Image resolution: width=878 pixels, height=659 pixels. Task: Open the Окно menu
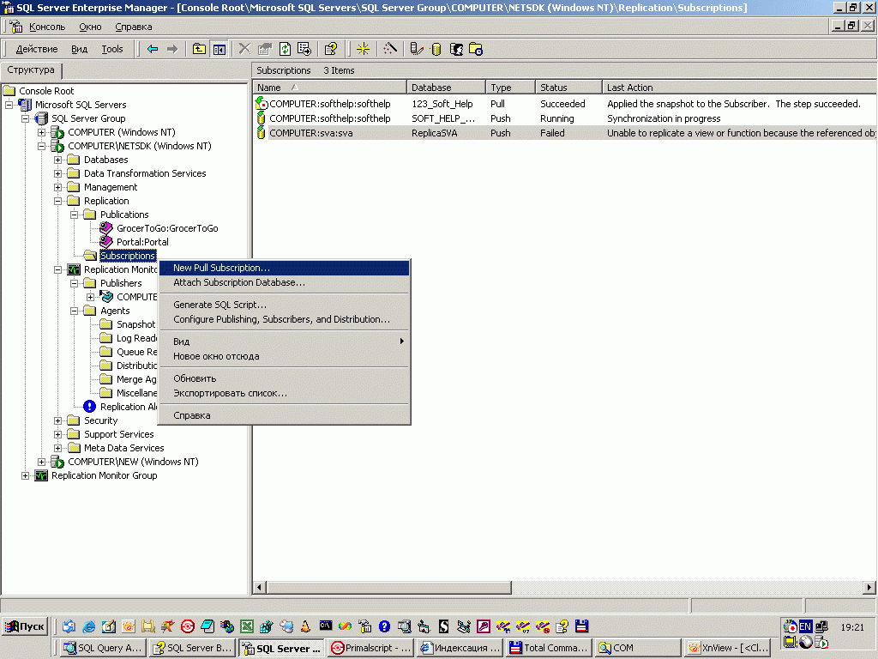90,27
